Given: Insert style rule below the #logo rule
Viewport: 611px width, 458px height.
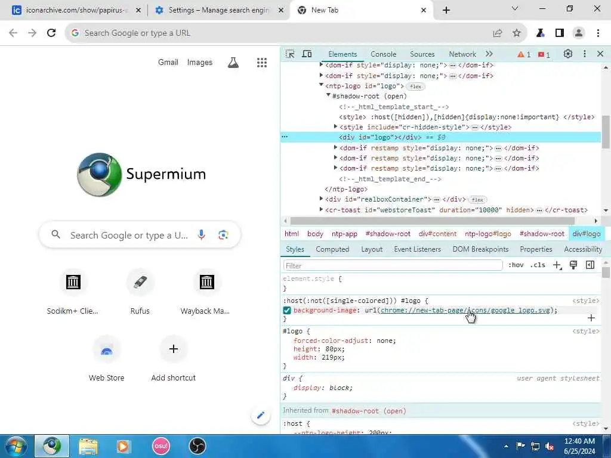Looking at the screenshot, I should [591, 318].
